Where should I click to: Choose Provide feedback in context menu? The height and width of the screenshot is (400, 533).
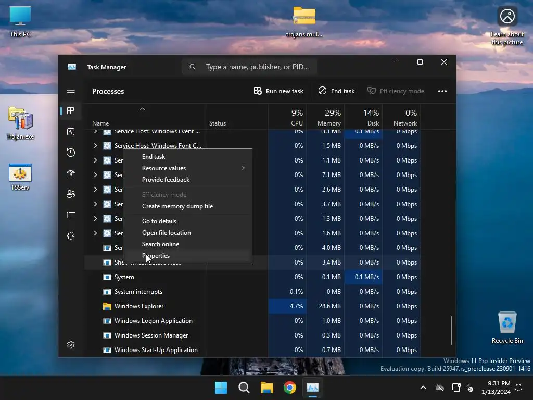[187, 180]
